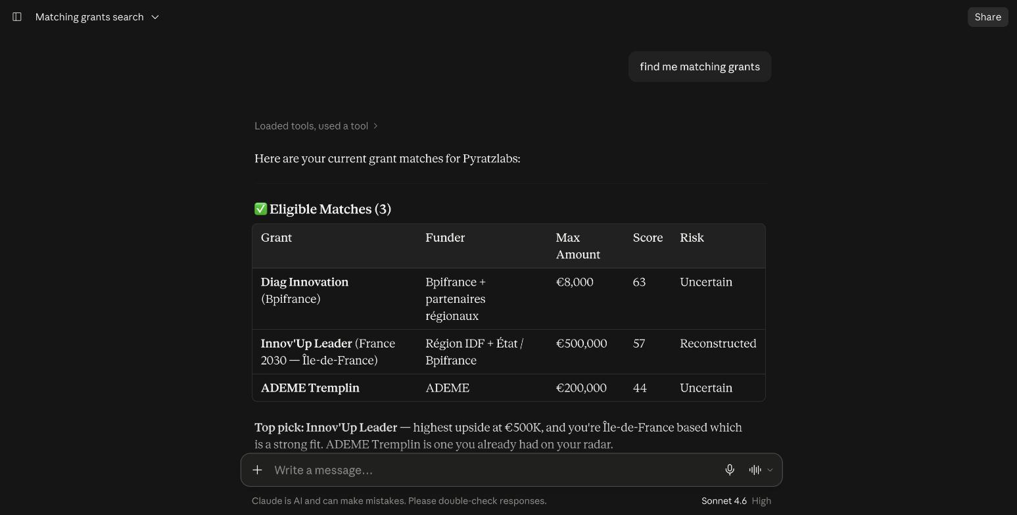The image size is (1017, 515).
Task: Click the Innov'Up Leader grant name
Action: tap(306, 344)
